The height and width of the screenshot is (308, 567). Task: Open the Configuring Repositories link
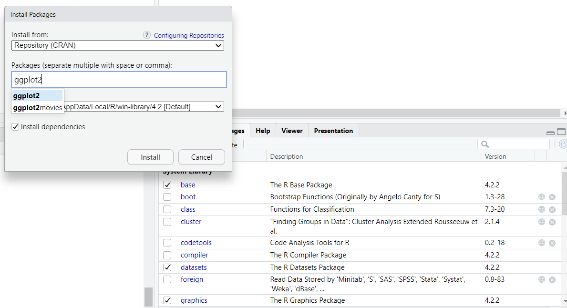[x=189, y=35]
